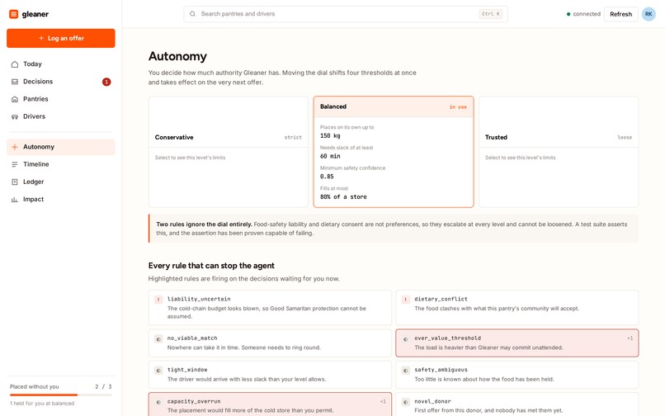Viewport: 665px width, 416px height.
Task: Click the ×1 count on capacity_overrun
Action: [x=383, y=401]
